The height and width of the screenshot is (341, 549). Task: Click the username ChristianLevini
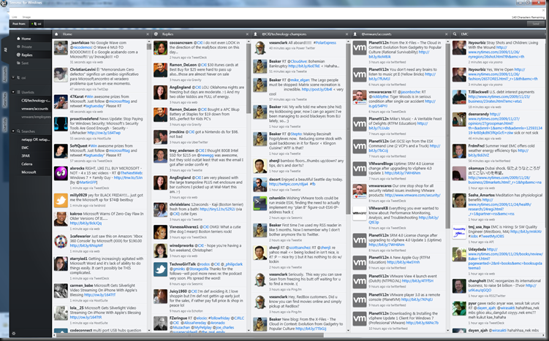[83, 69]
